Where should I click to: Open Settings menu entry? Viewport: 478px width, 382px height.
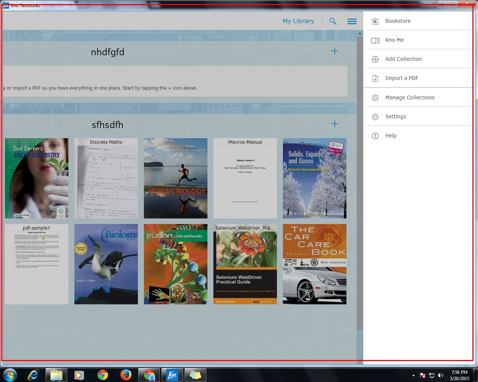419,117
